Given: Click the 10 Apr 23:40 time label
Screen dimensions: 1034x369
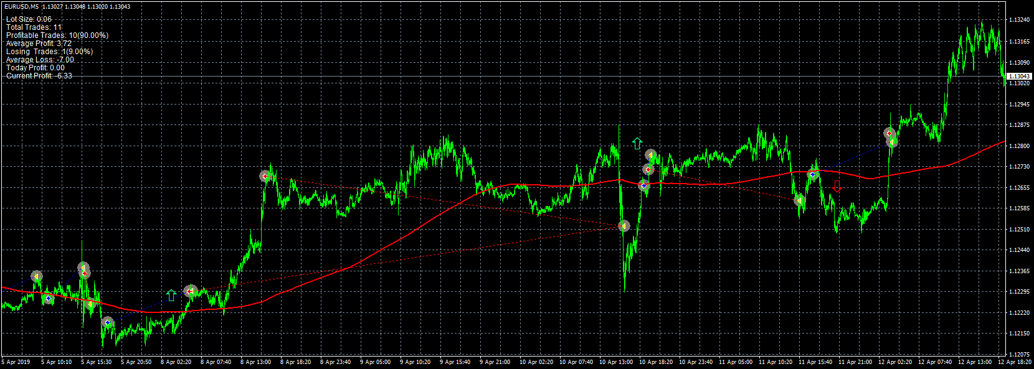Looking at the screenshot, I should click(x=696, y=362).
